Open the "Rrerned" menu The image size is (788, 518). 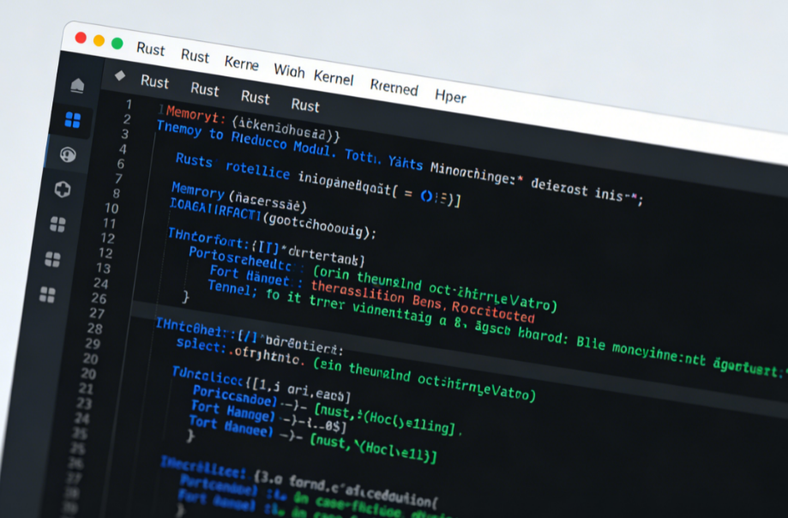[x=394, y=87]
